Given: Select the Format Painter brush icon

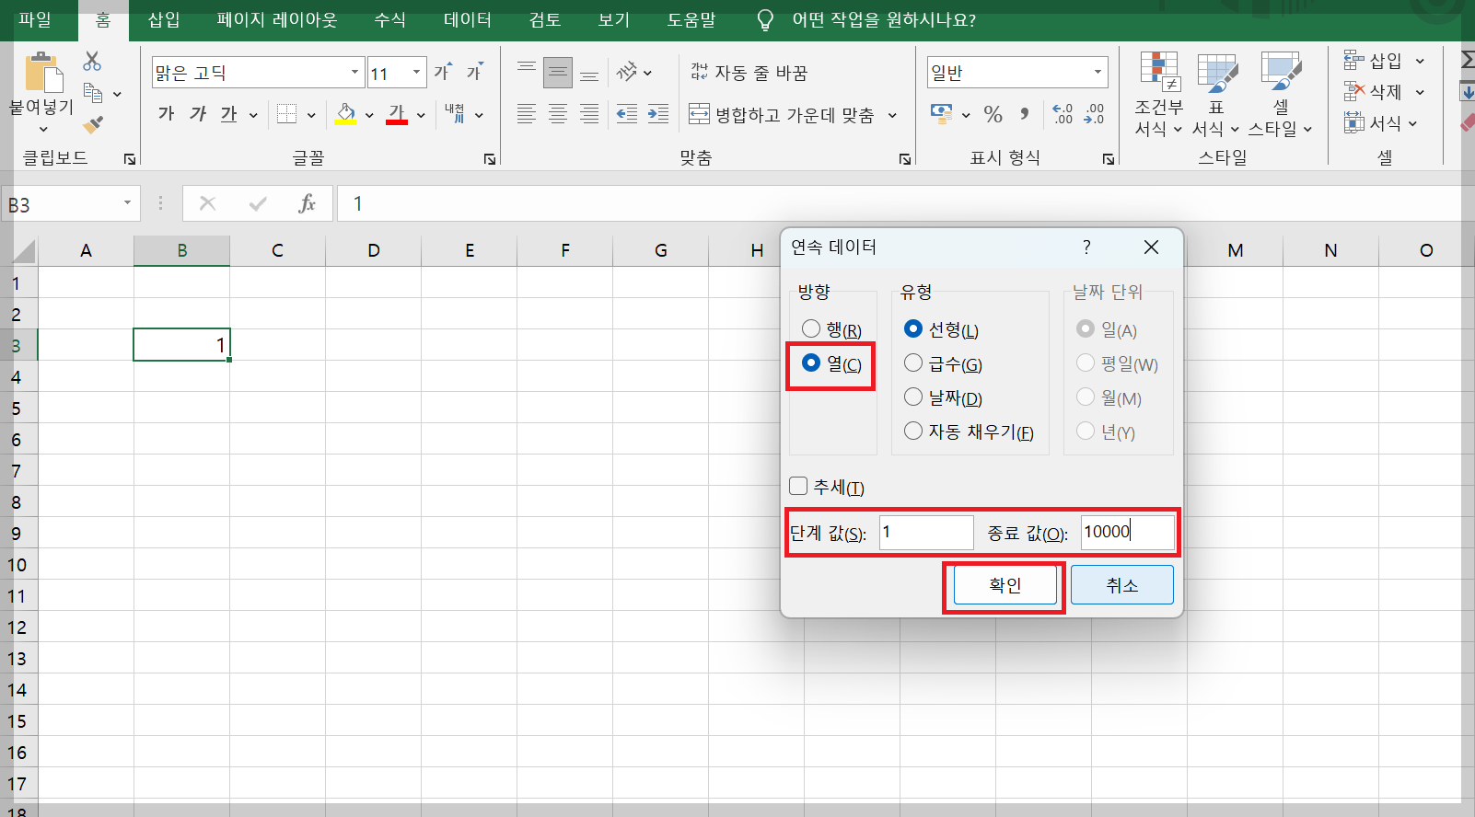Looking at the screenshot, I should click(93, 124).
